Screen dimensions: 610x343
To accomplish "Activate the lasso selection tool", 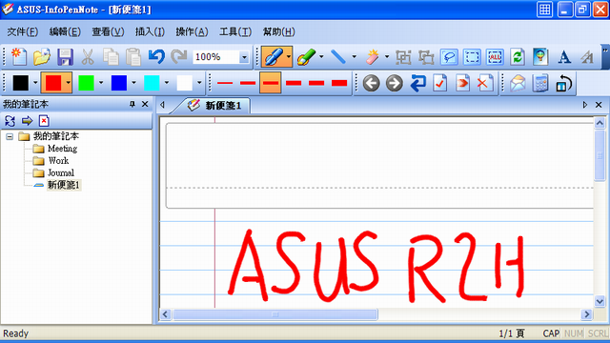I will [x=449, y=57].
